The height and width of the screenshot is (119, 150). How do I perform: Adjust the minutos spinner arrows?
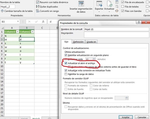click(94, 59)
